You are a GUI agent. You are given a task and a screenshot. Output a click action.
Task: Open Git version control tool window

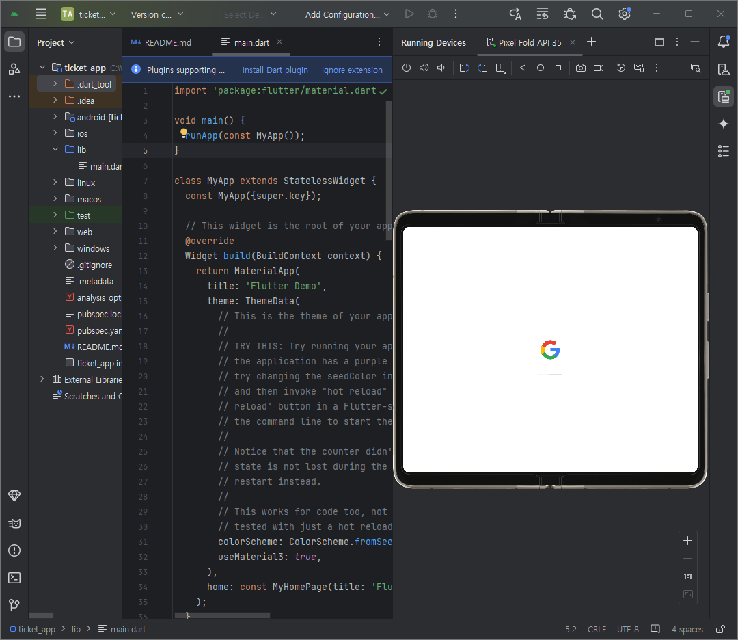pyautogui.click(x=14, y=605)
